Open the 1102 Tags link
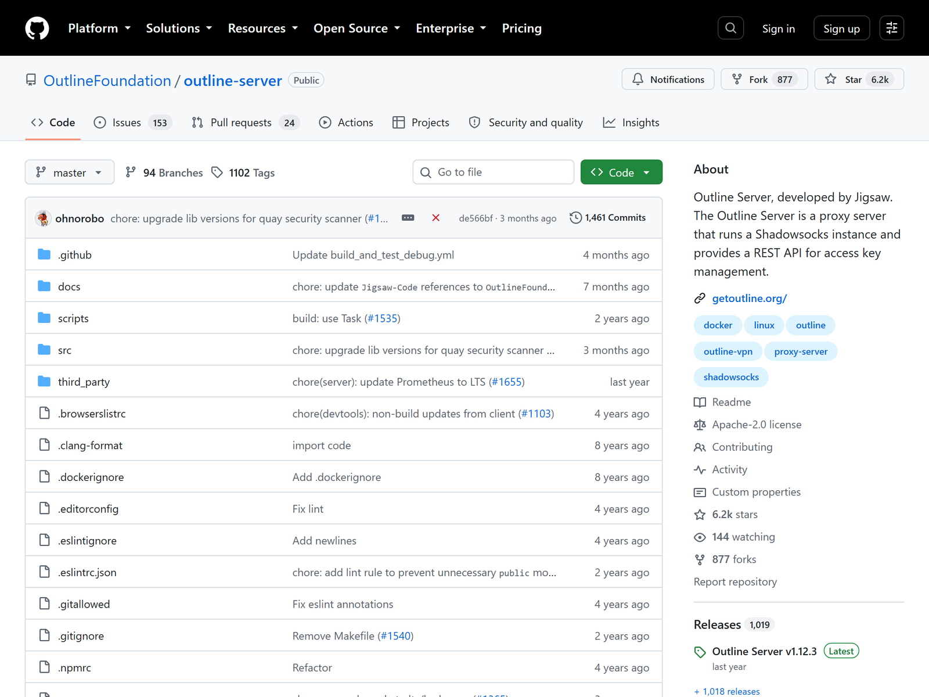Screen dimensions: 929x697 tap(243, 173)
